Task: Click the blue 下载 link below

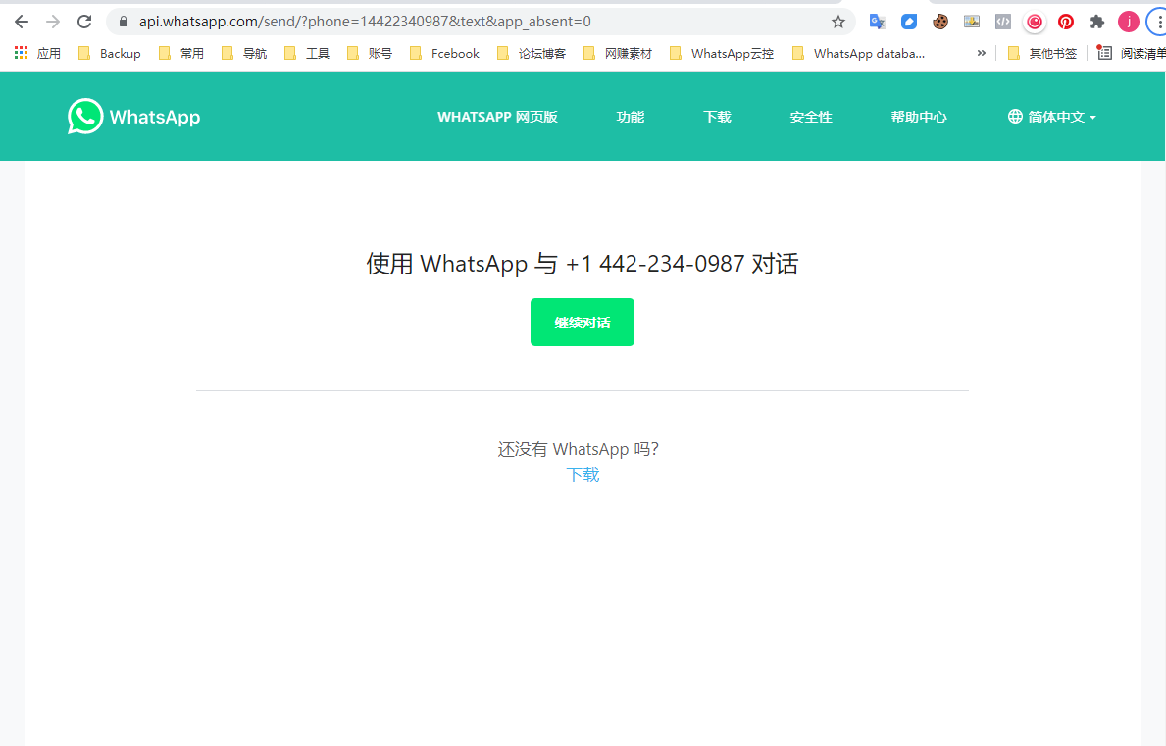Action: pyautogui.click(x=583, y=474)
